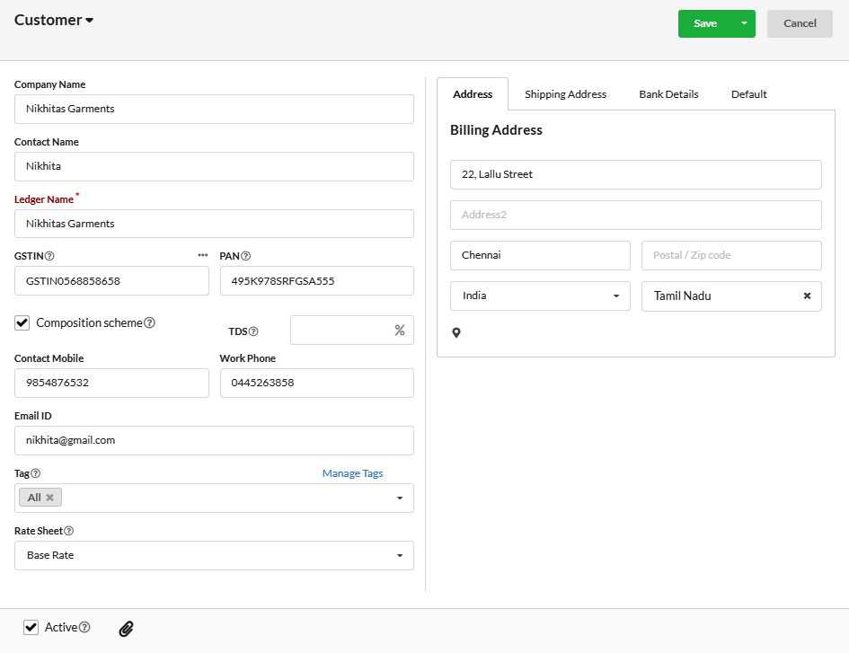
Task: Click the Chennai city field
Action: coord(540,256)
